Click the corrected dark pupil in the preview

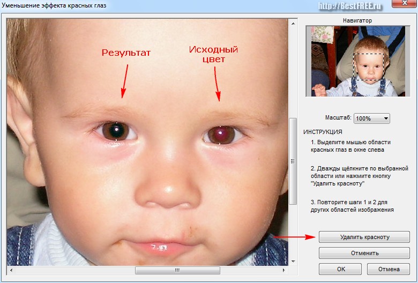[x=117, y=130]
